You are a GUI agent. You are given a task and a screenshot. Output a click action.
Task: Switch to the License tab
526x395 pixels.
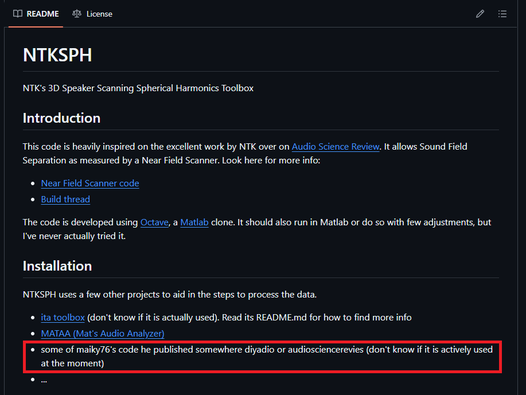tap(92, 14)
